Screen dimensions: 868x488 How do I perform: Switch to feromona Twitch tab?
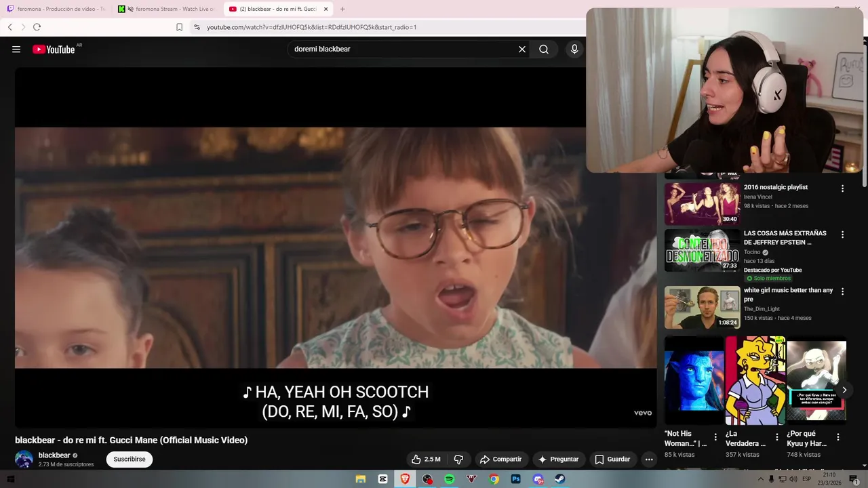[x=56, y=9]
